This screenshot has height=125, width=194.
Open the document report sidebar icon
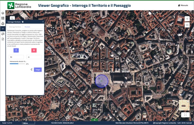click(3, 39)
